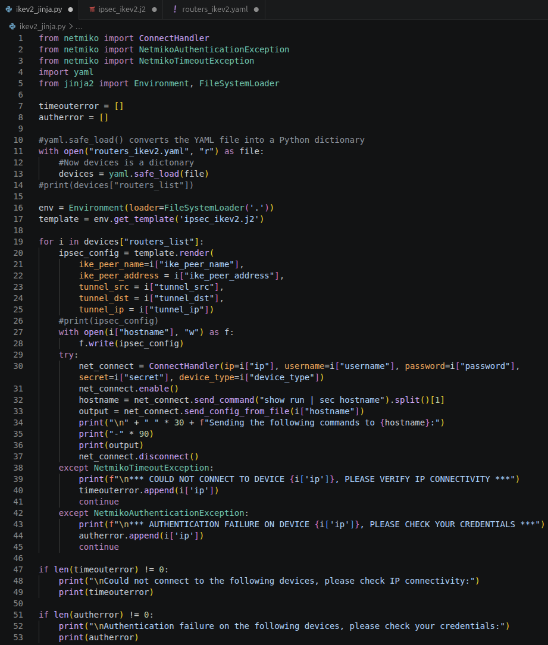Click 'COULD NOT CONNECT TO DEVICE' print line

299,479
